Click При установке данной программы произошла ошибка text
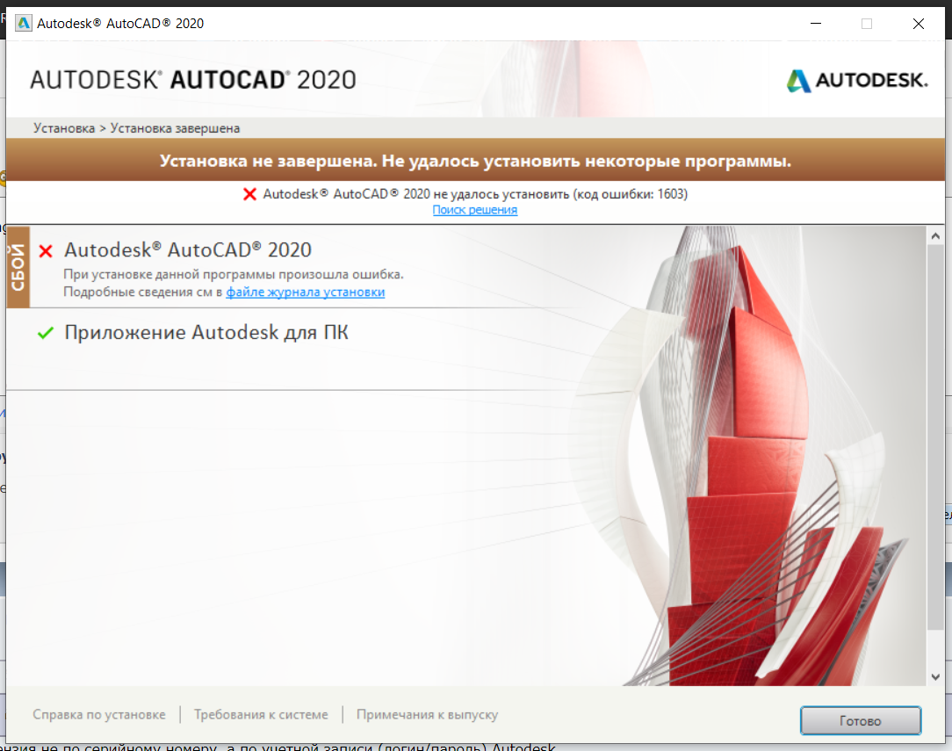 pos(233,274)
